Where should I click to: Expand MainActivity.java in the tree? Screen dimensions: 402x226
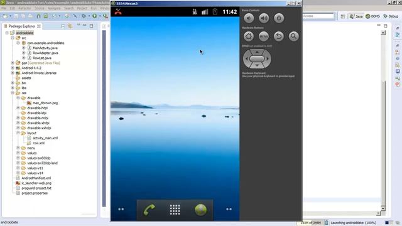pyautogui.click(x=24, y=48)
